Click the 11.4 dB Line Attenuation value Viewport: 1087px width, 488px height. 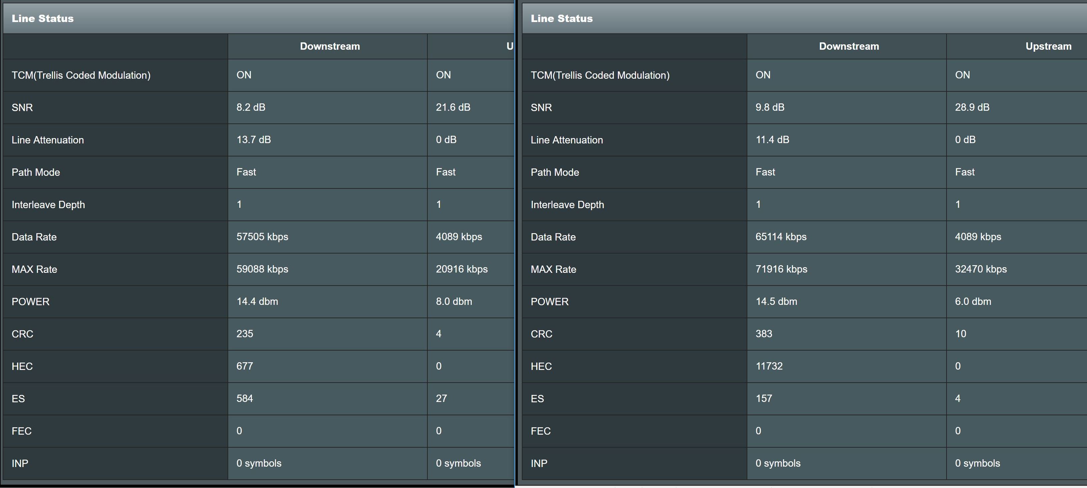(x=772, y=140)
